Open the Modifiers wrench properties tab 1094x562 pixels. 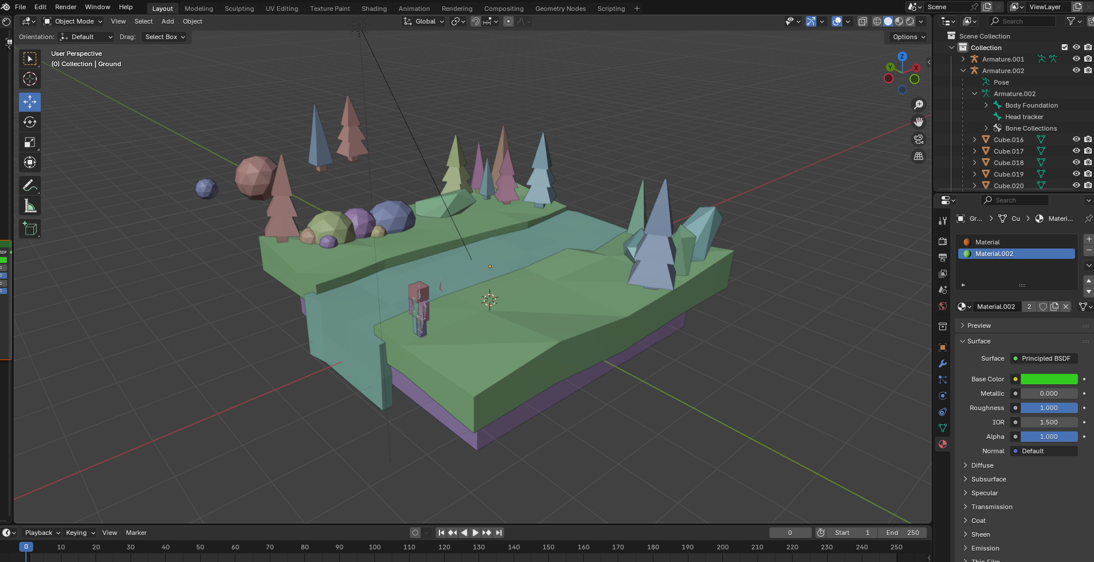click(x=943, y=364)
